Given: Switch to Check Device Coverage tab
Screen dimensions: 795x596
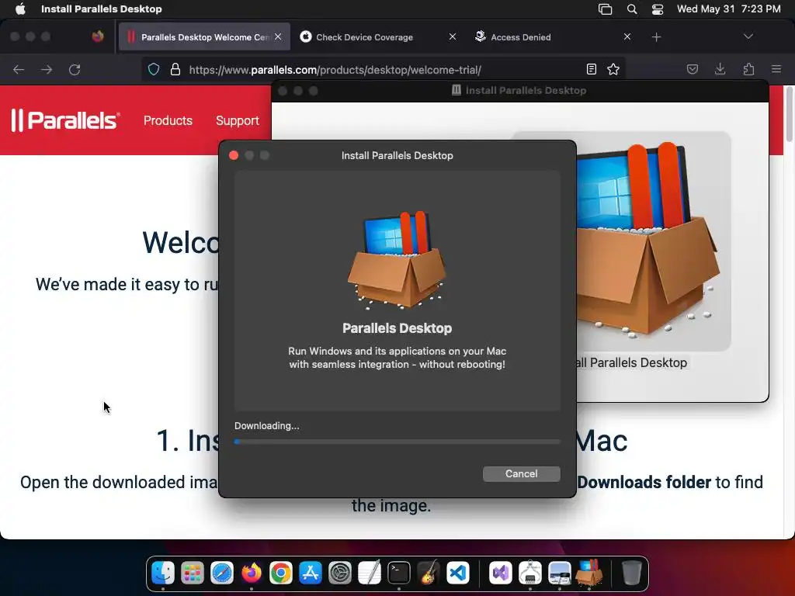Looking at the screenshot, I should coord(365,37).
